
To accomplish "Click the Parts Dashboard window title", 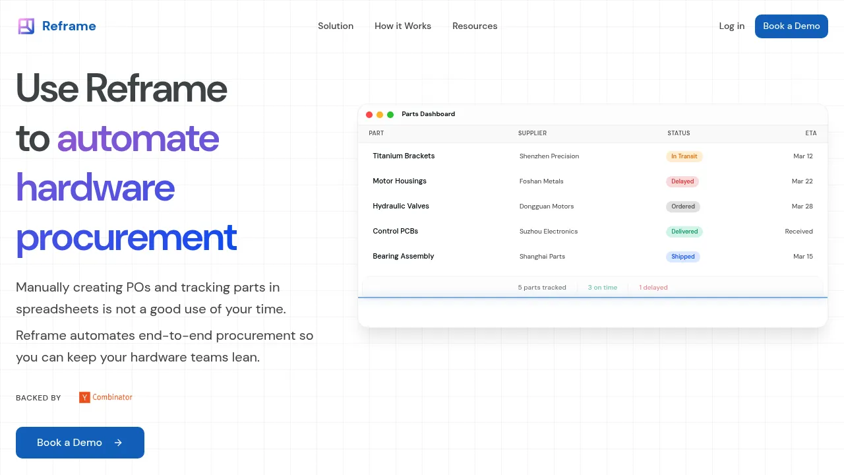I will point(429,114).
